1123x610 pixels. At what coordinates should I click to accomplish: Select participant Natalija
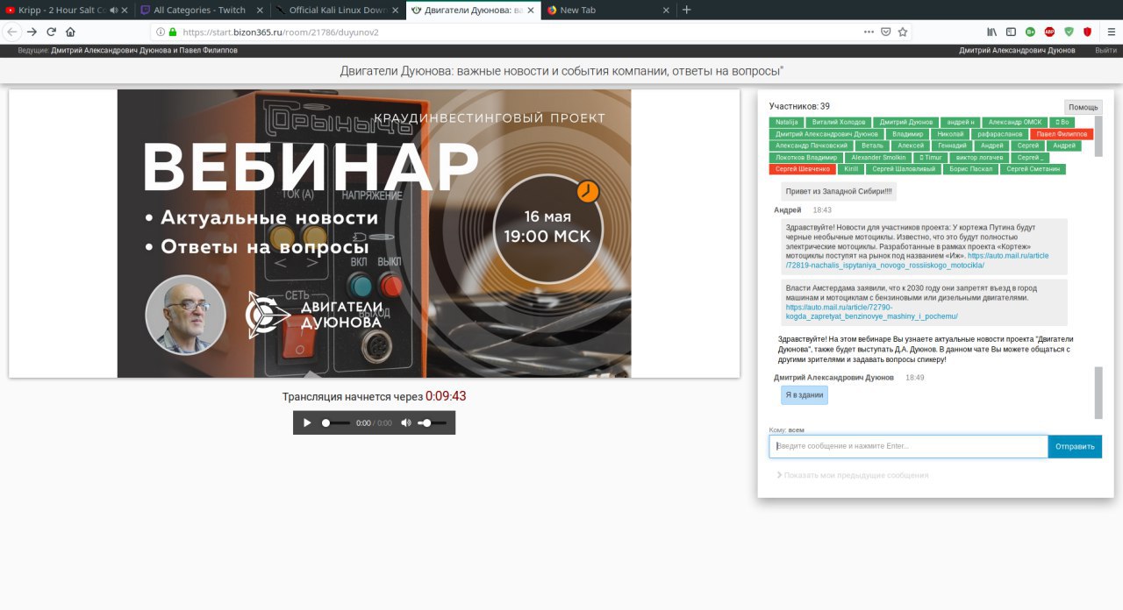pos(787,122)
